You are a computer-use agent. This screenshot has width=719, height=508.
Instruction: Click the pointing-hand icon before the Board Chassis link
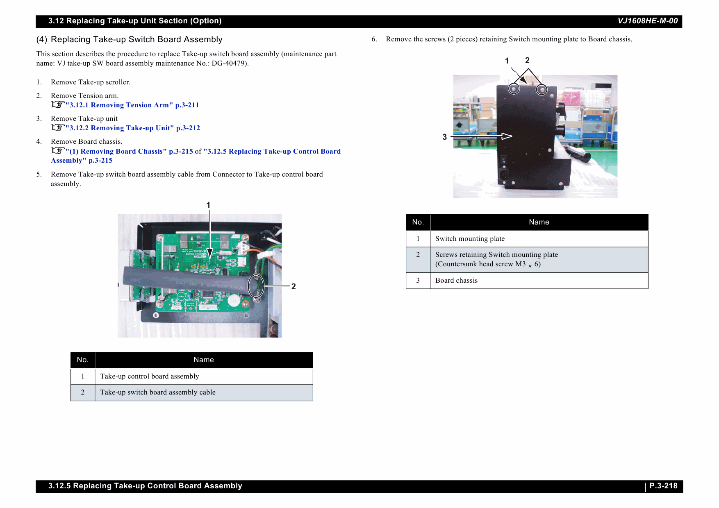(x=58, y=151)
